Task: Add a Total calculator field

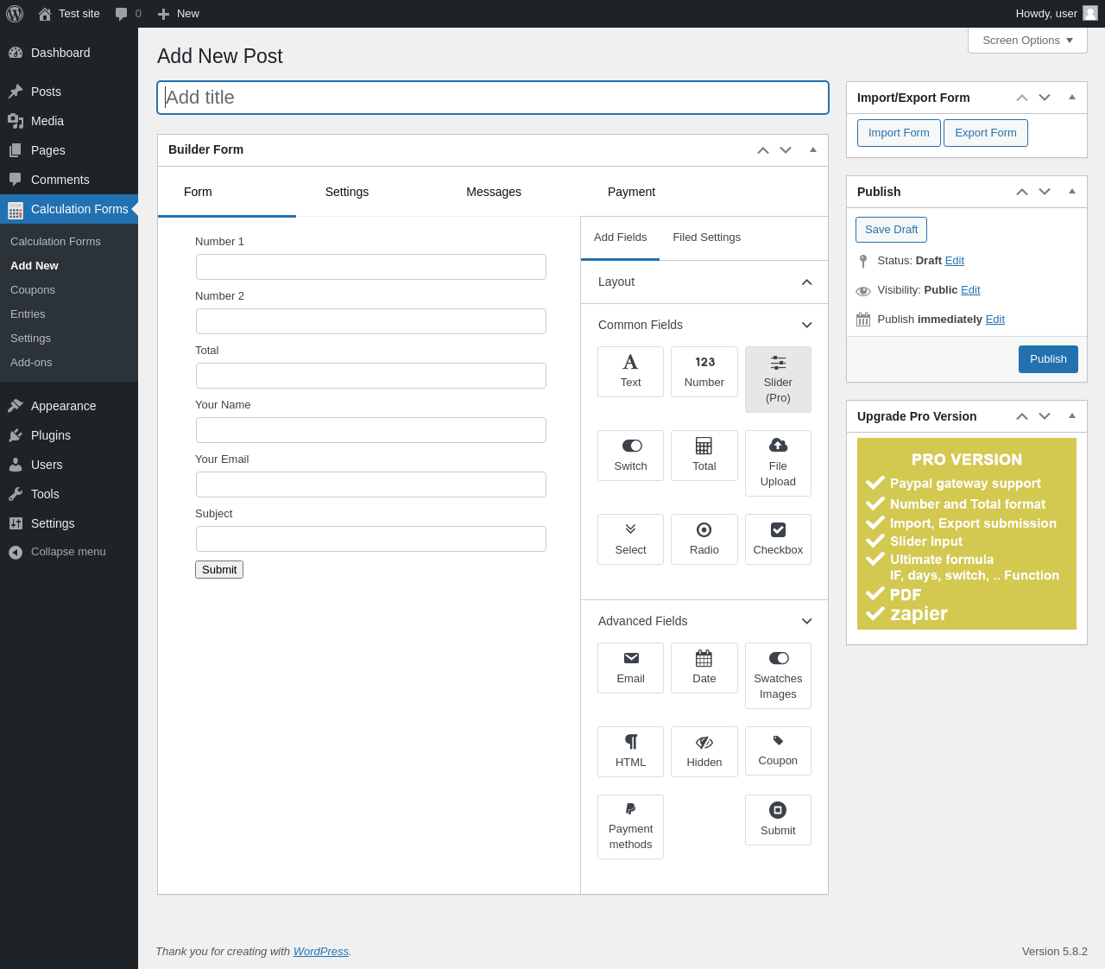Action: tap(704, 455)
